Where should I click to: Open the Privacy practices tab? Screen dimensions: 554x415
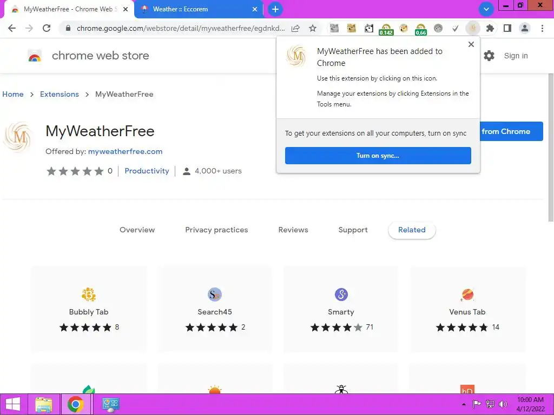point(216,230)
